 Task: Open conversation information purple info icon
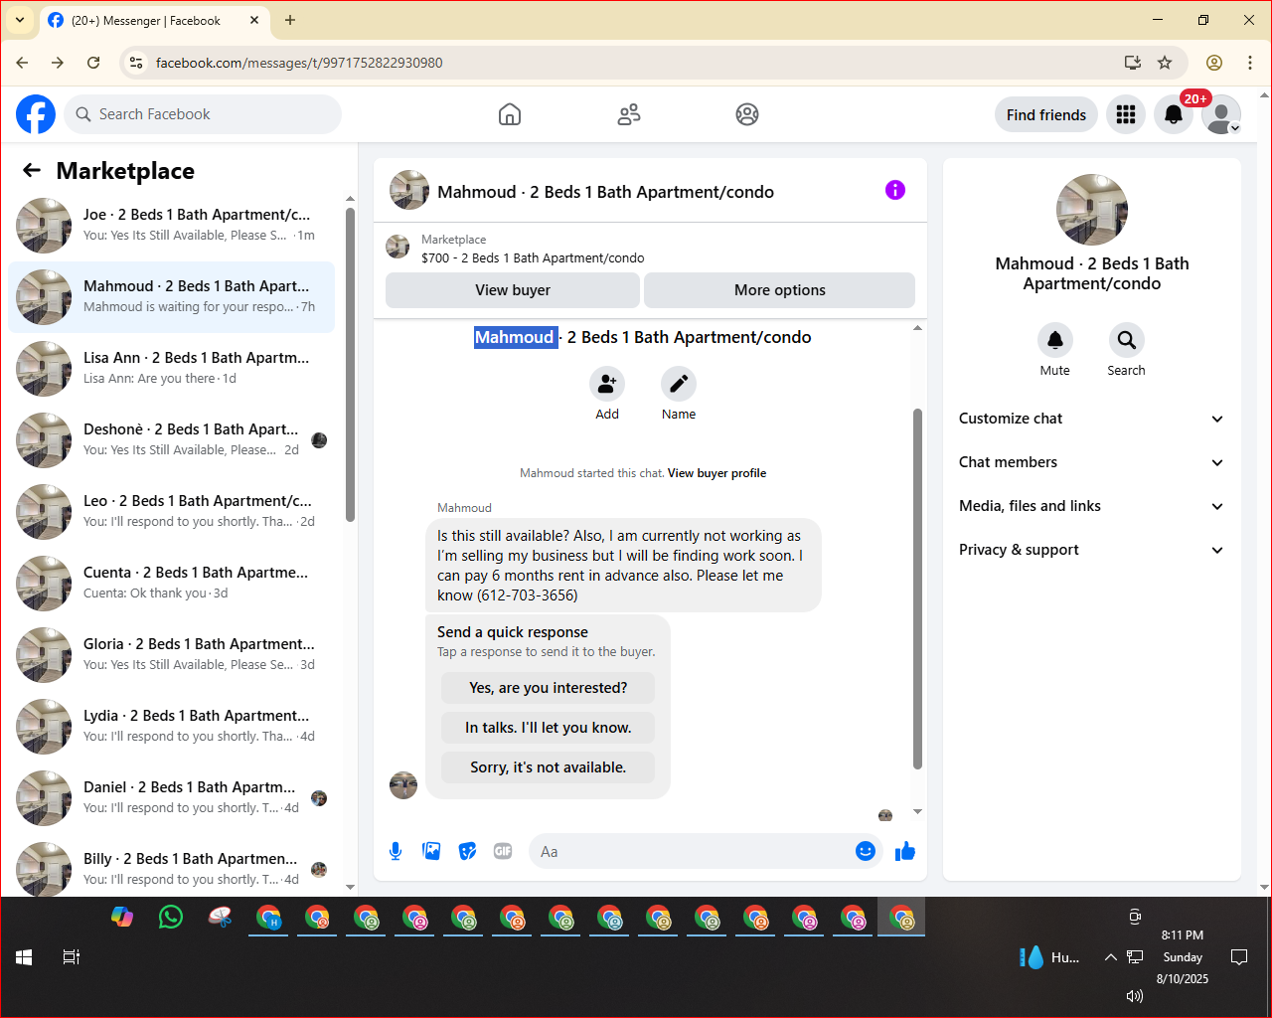pos(895,190)
